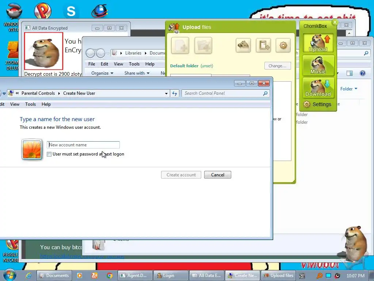Open the View menu in Create New User window
The image size is (374, 281).
(15, 104)
